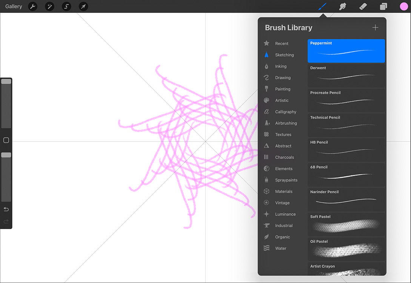Viewport: 411px width, 283px height.
Task: Select the Transform arrow tool
Action: coord(83,6)
